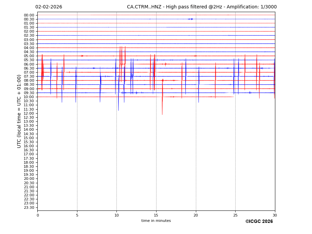Click the x-axis tick label 10
This screenshot has width=312, height=234.
point(116,215)
